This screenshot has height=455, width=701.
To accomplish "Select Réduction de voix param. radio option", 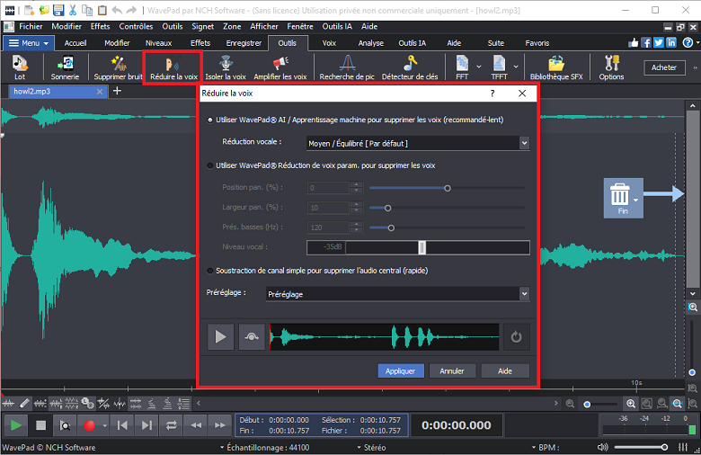I will 211,165.
